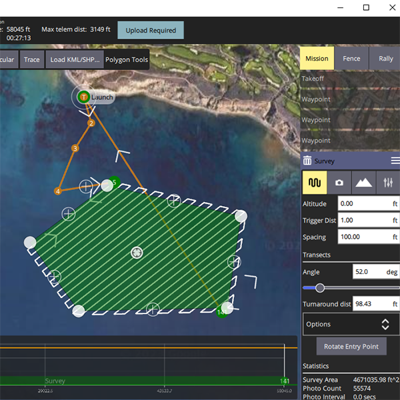Expand the Options section

[x=351, y=324]
